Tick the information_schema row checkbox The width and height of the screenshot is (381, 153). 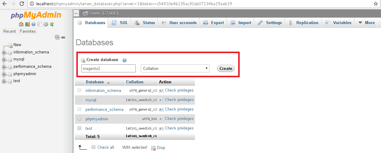tap(79, 90)
